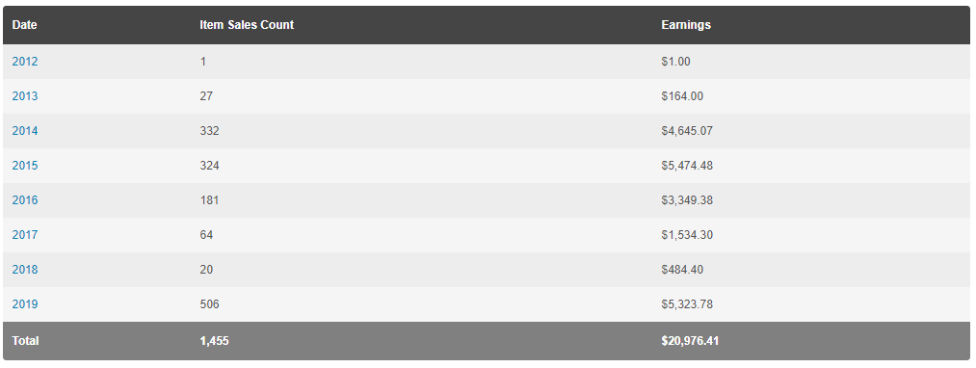Viewport: 976px width, 368px height.
Task: Open the 2012 date link
Action: point(25,62)
